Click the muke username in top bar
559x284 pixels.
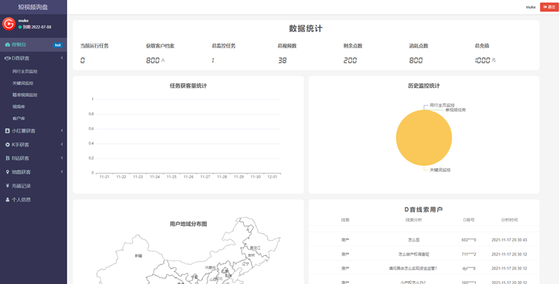pos(530,7)
